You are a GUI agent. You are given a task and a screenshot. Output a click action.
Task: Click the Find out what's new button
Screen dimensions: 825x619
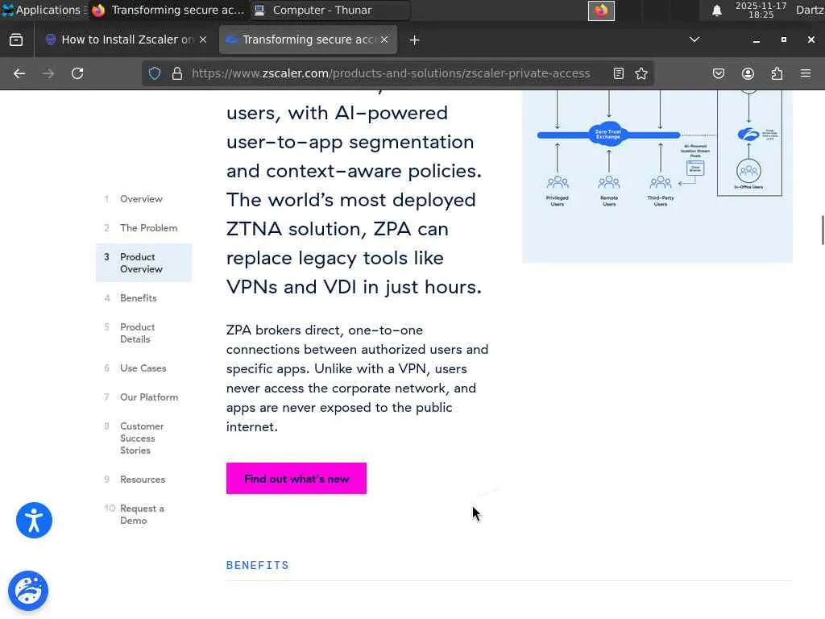(x=296, y=479)
